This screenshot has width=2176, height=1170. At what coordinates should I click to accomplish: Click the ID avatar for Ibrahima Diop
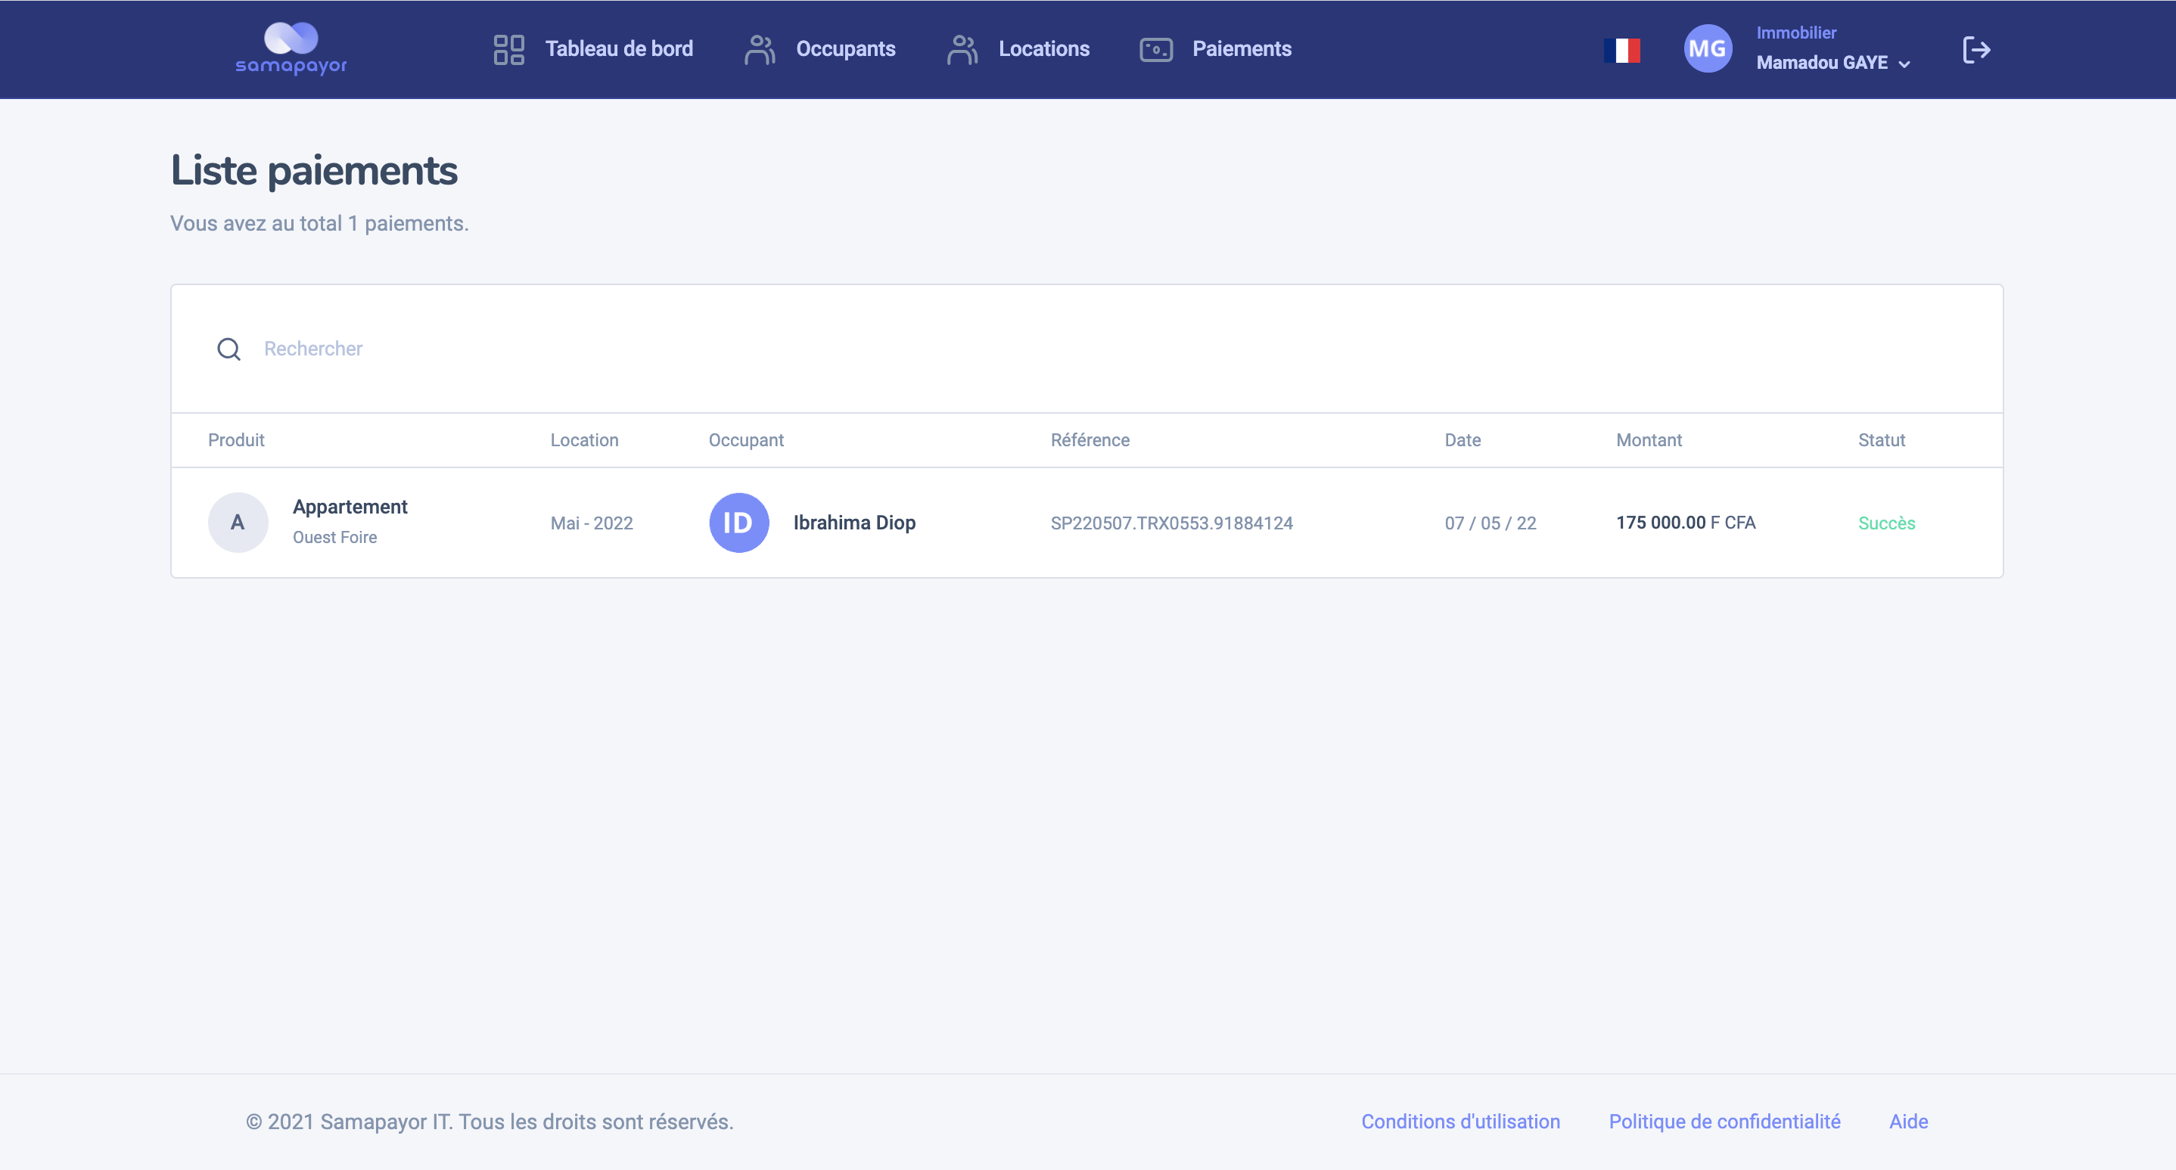[x=738, y=523]
